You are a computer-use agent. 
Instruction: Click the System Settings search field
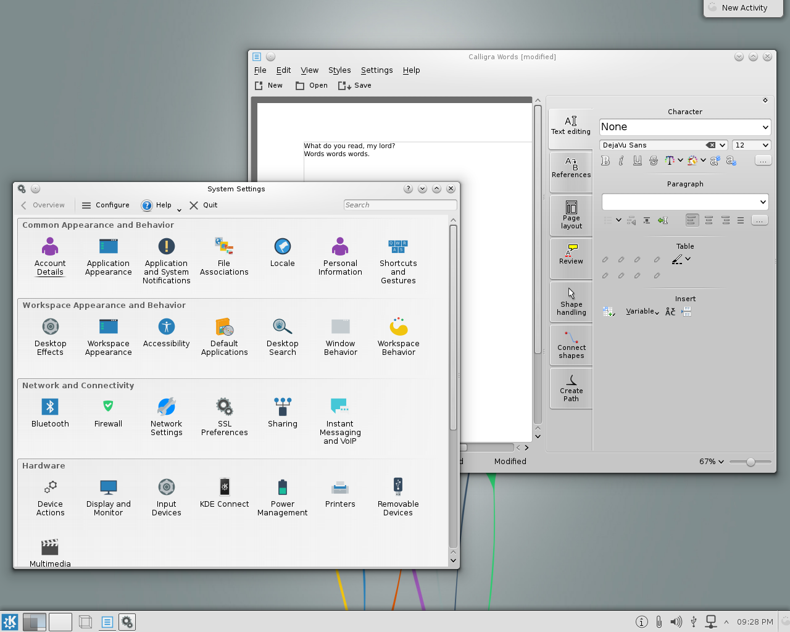click(400, 205)
